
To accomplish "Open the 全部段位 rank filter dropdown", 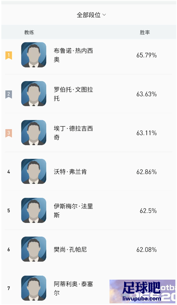I will pos(91,15).
